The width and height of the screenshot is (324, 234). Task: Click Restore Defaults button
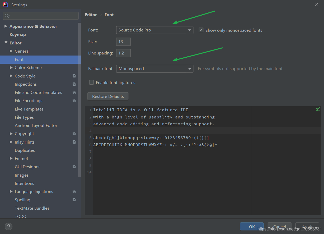pos(108,96)
